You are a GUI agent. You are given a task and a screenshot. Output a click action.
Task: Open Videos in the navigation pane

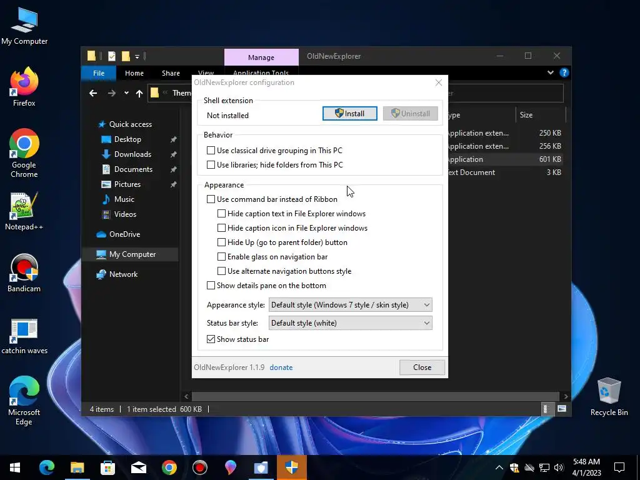coord(125,214)
